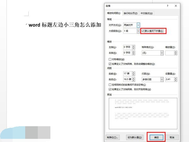Click the 取消 button

click(x=172, y=137)
